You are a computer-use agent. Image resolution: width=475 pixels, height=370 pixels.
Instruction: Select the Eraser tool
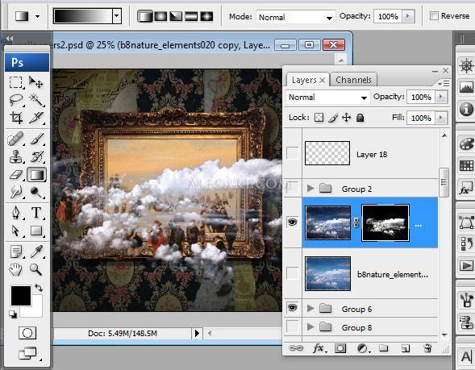pos(16,175)
